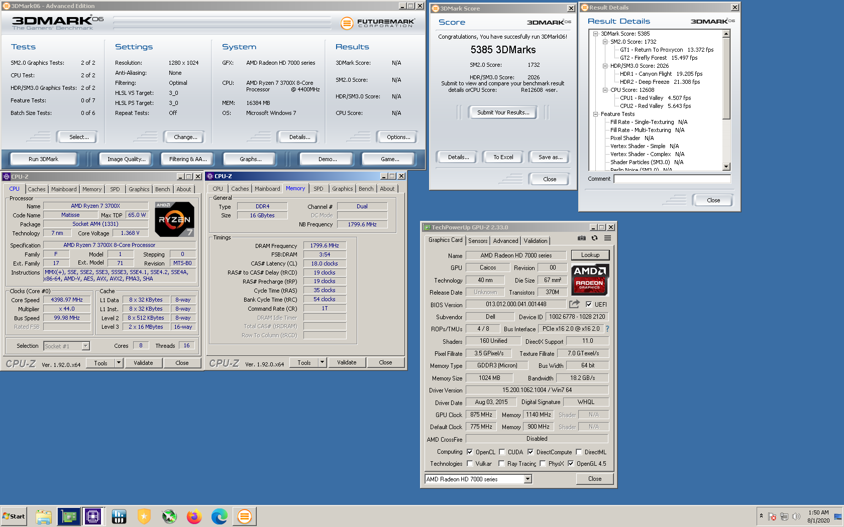Click the network tray icon
This screenshot has height=527, width=844.
click(784, 516)
